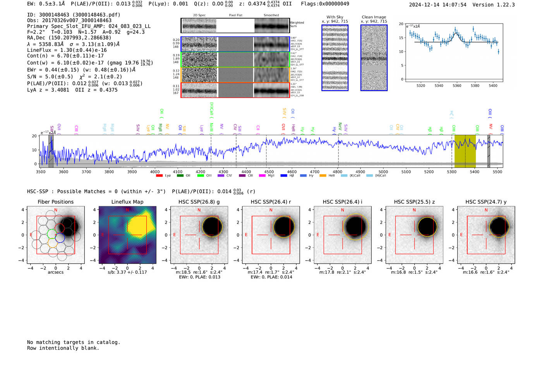Image resolution: width=542 pixels, height=369 pixels.
Task: Click the Pixel Flat column header
Action: (235, 15)
